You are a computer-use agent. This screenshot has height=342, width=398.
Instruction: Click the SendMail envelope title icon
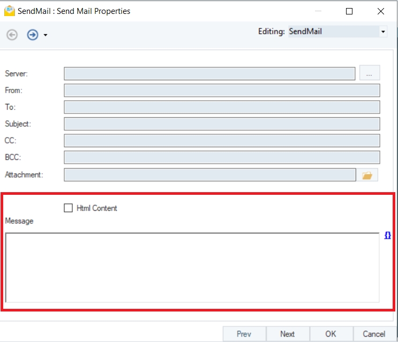point(9,11)
